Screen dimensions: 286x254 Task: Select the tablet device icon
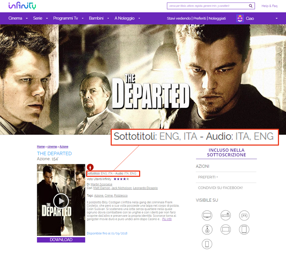point(244,229)
